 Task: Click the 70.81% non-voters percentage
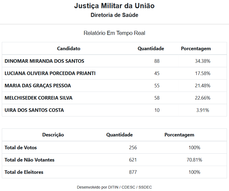click(194, 160)
